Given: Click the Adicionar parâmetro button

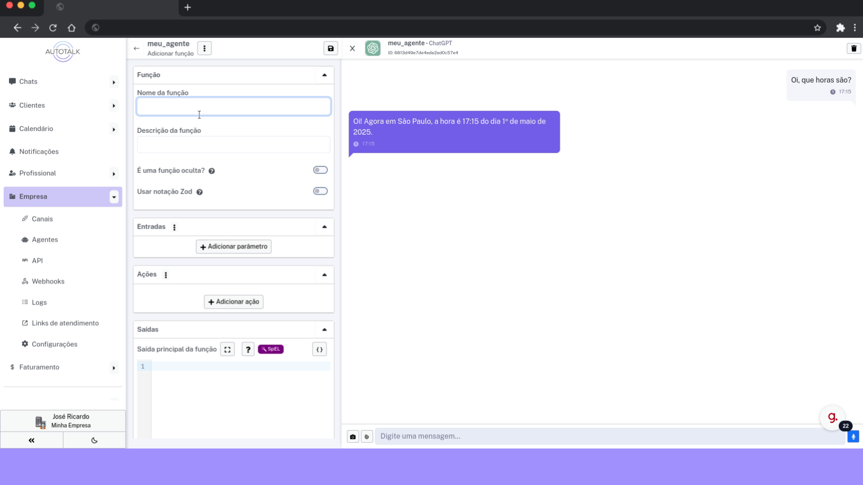Looking at the screenshot, I should point(234,247).
